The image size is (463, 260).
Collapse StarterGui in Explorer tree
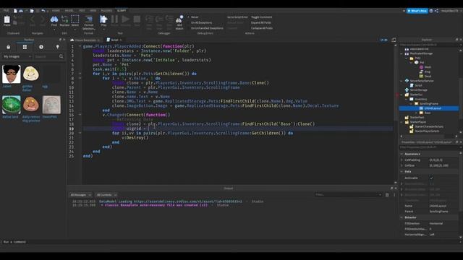point(402,95)
